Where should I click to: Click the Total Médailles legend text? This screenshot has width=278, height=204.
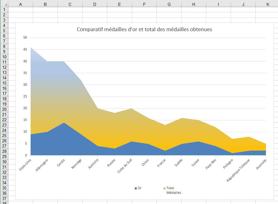tap(173, 190)
